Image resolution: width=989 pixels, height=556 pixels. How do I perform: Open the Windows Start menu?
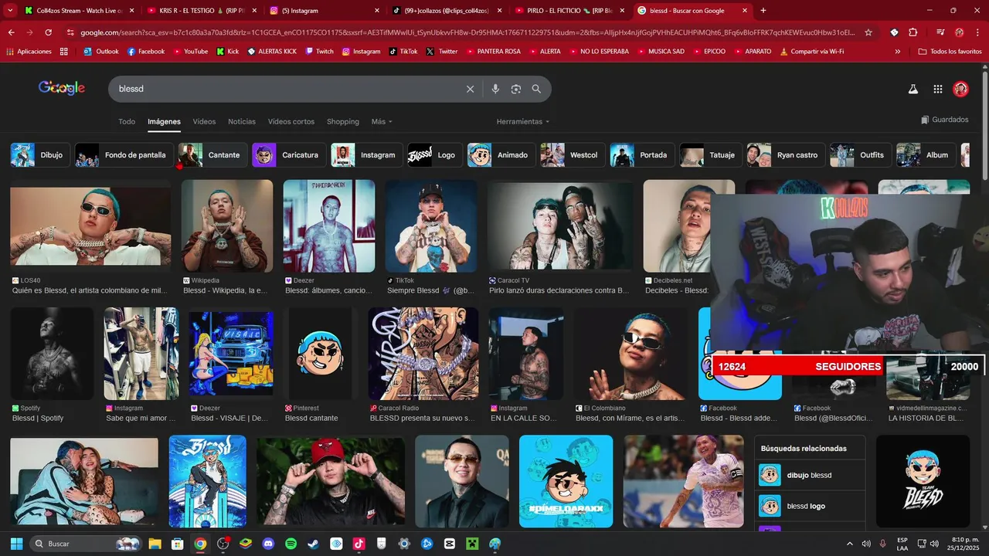[x=16, y=544]
